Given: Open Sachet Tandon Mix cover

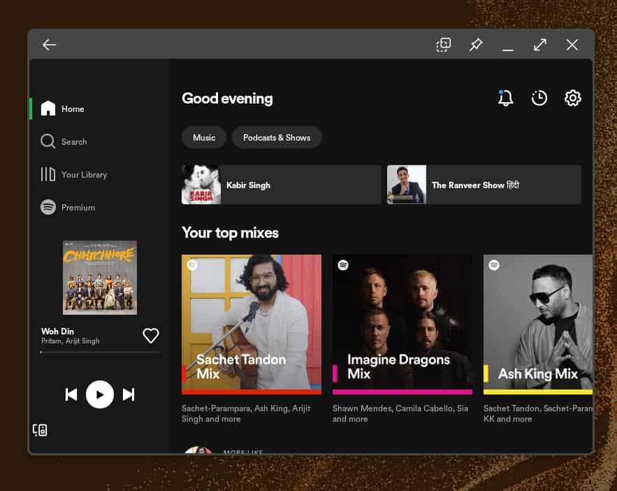Looking at the screenshot, I should click(x=252, y=325).
